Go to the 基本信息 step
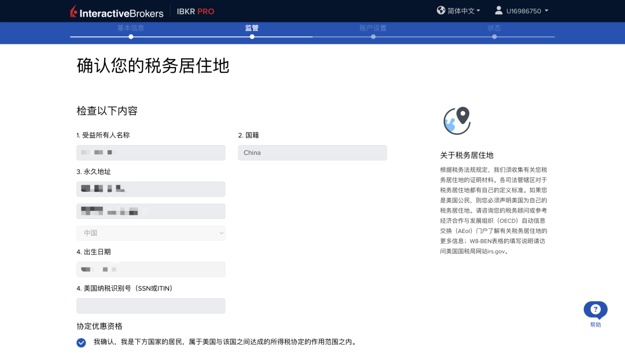The width and height of the screenshot is (625, 353). pos(131,28)
